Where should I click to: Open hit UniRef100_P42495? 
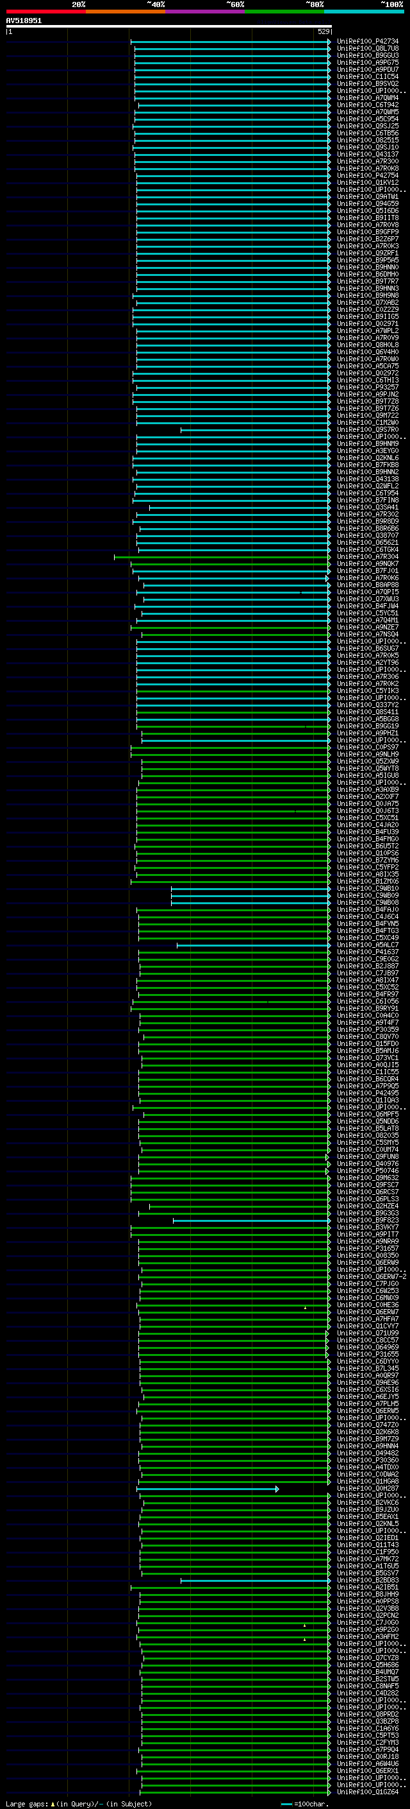coord(368,1093)
